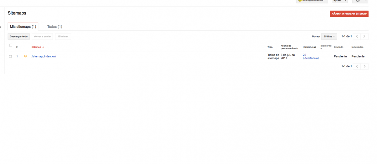Viewport: 377px width, 164px height.
Task: Open the /sitemap_index.xml link
Action: point(44,57)
